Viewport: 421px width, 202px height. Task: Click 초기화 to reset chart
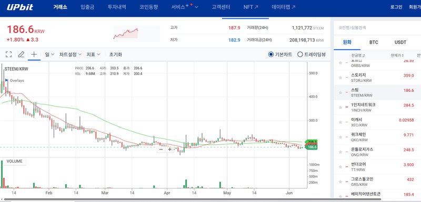tap(115, 55)
